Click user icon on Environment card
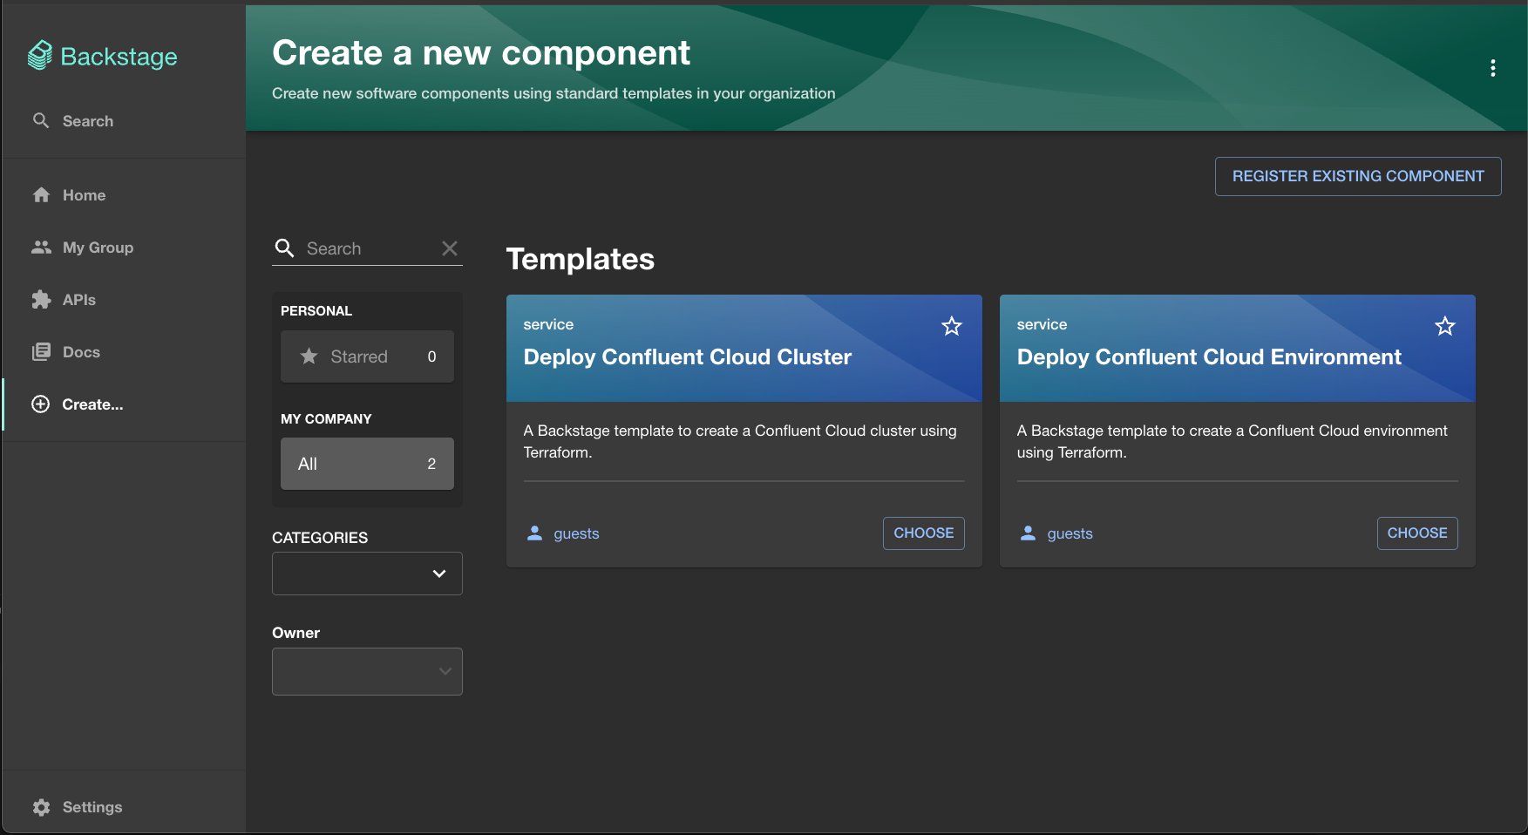1528x835 pixels. 1028,533
